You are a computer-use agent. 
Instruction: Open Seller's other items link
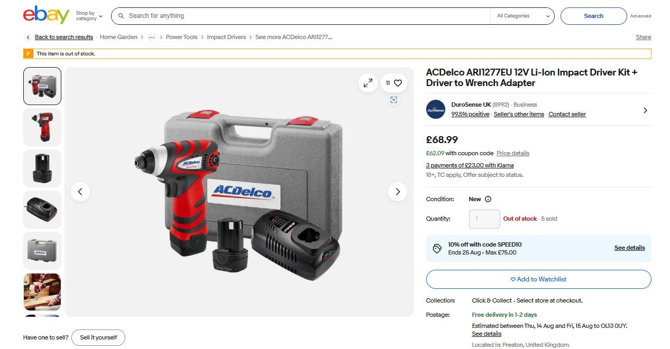519,114
